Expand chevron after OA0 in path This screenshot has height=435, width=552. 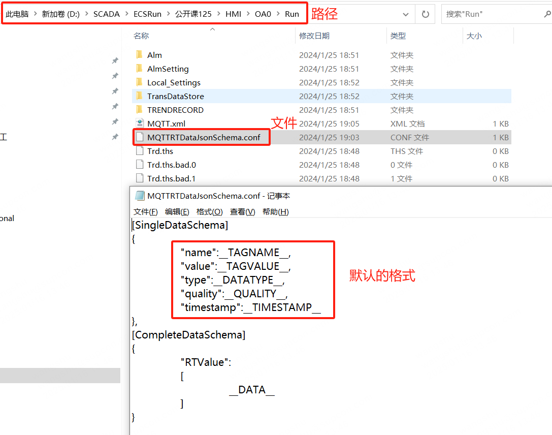278,14
